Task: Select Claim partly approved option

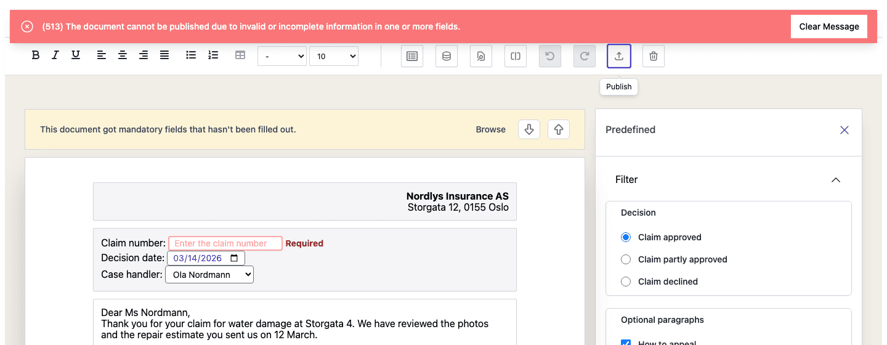Action: click(x=626, y=259)
